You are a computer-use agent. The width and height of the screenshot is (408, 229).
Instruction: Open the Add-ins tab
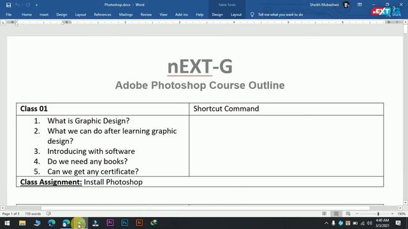pos(181,15)
